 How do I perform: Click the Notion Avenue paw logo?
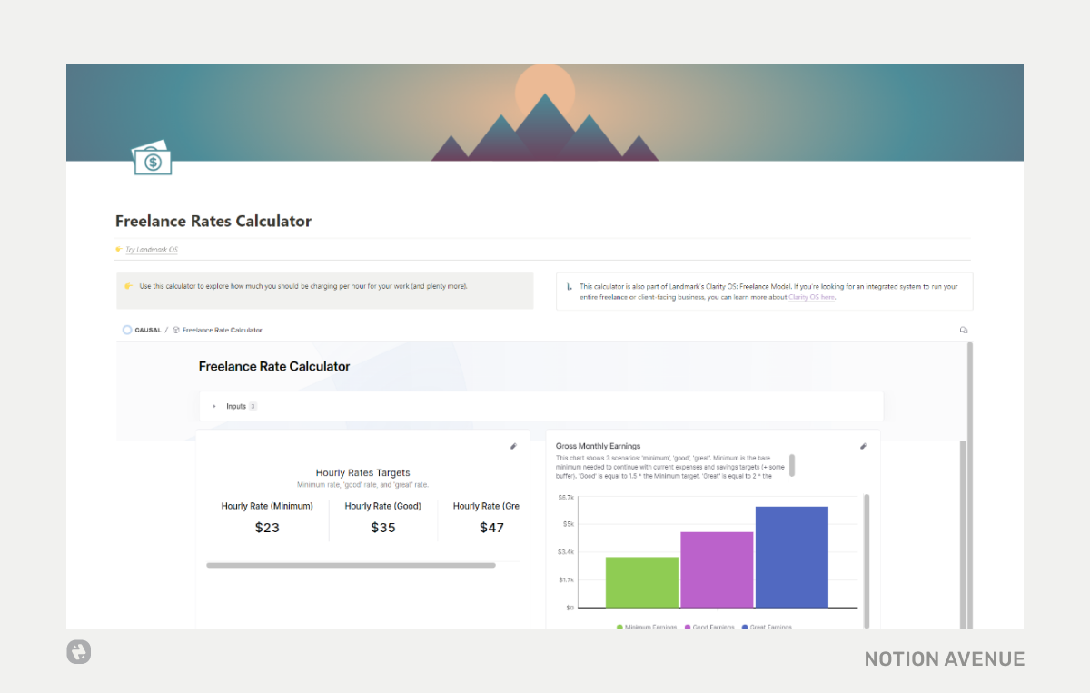coord(78,652)
